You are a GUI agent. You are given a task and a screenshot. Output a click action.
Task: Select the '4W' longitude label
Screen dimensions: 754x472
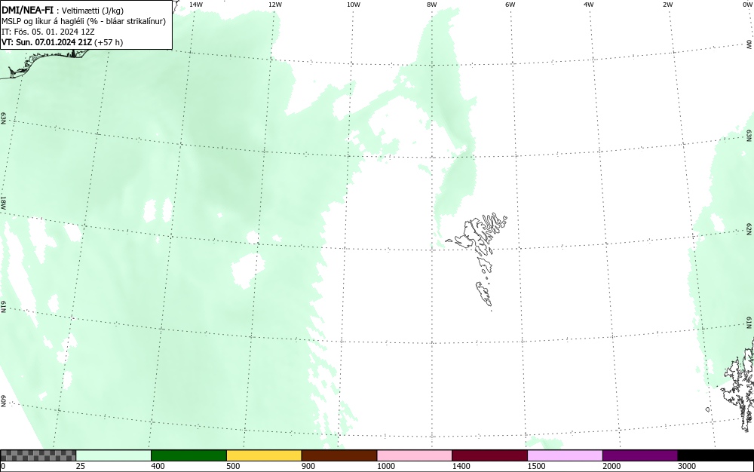(589, 5)
